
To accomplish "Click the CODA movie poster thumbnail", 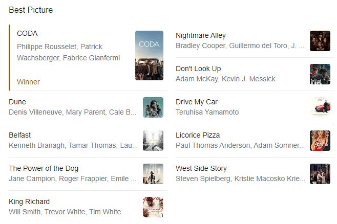I will pyautogui.click(x=149, y=56).
